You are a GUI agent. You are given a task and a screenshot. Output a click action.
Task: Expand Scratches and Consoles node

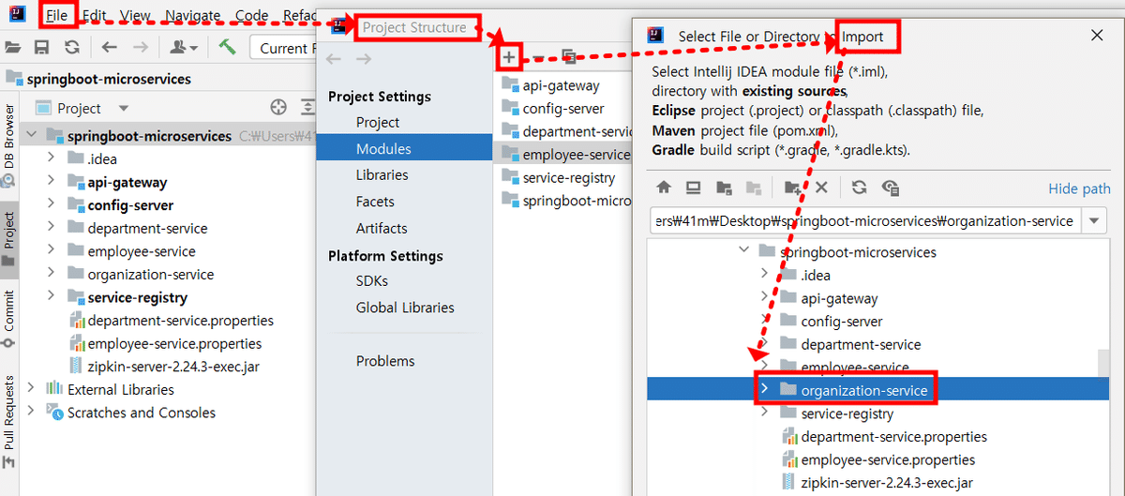click(31, 413)
